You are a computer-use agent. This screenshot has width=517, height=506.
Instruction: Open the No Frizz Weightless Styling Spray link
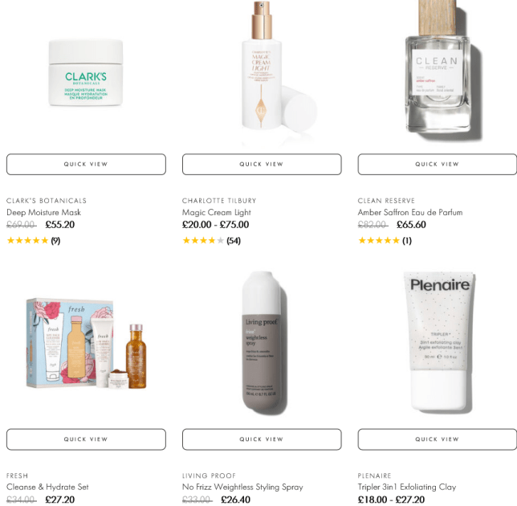click(x=242, y=488)
